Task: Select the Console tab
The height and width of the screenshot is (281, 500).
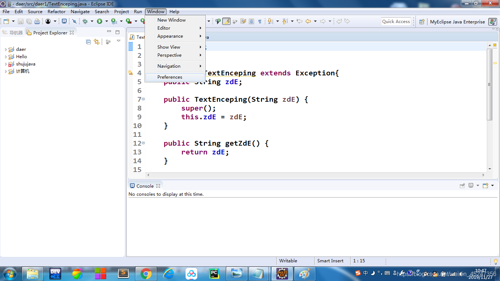Action: [145, 186]
